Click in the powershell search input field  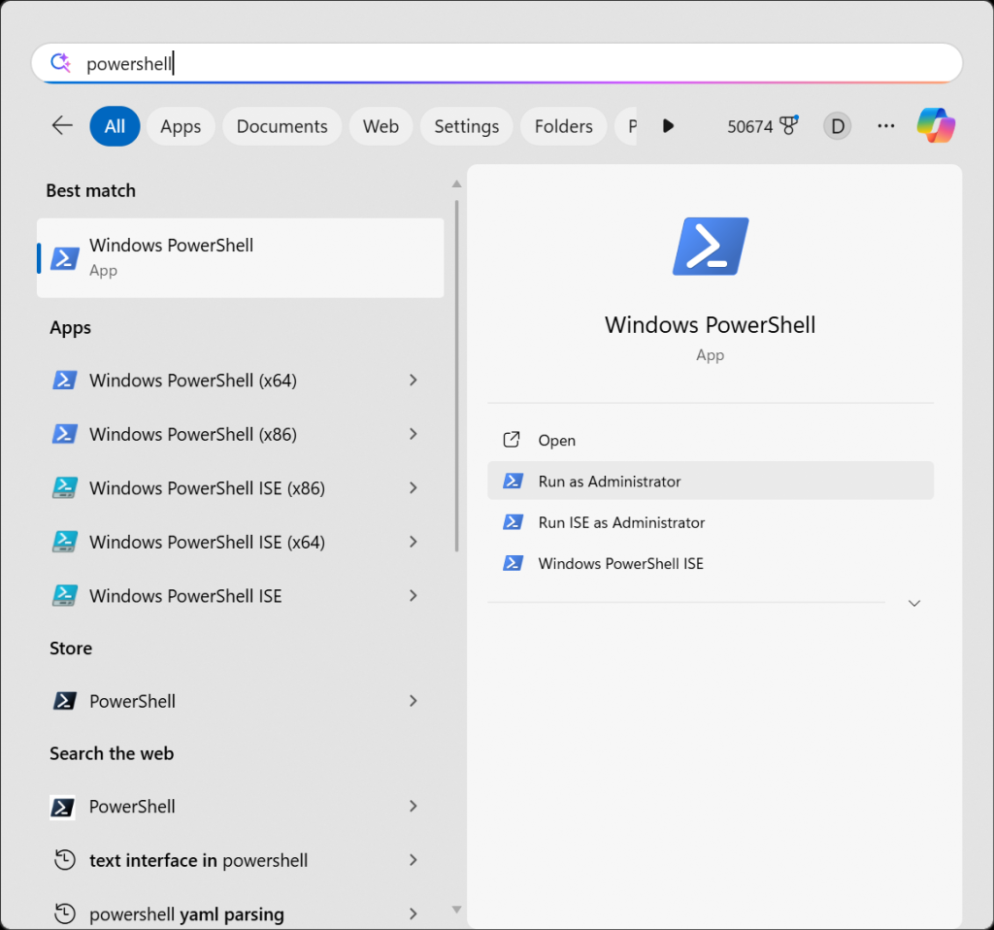(x=497, y=63)
